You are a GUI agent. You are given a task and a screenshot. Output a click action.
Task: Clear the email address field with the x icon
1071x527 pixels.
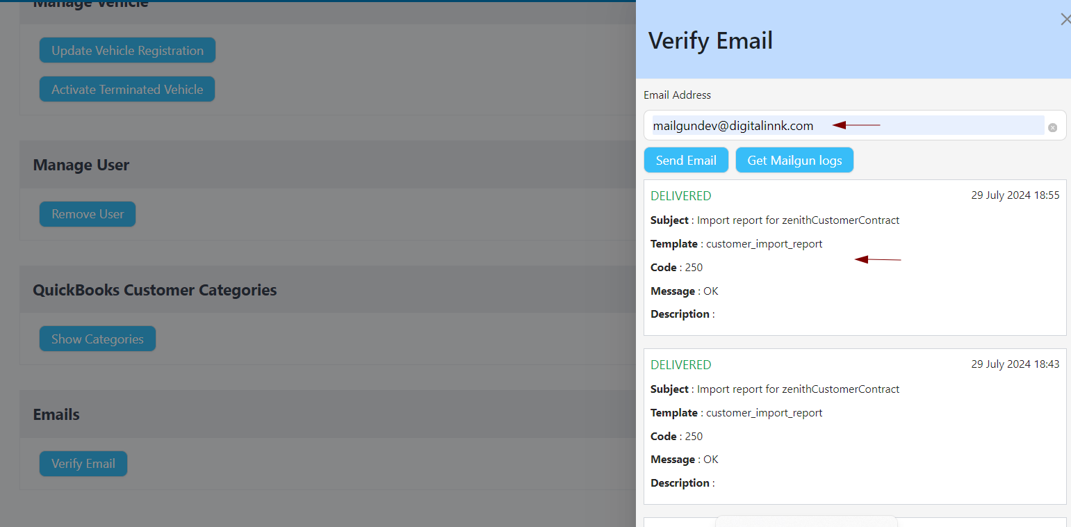[x=1052, y=127]
